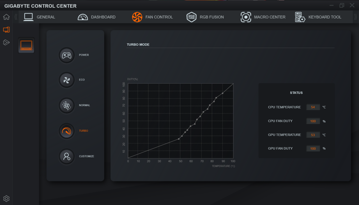Image resolution: width=359 pixels, height=205 pixels.
Task: Open the update arrow icon in sidebar
Action: click(6, 42)
